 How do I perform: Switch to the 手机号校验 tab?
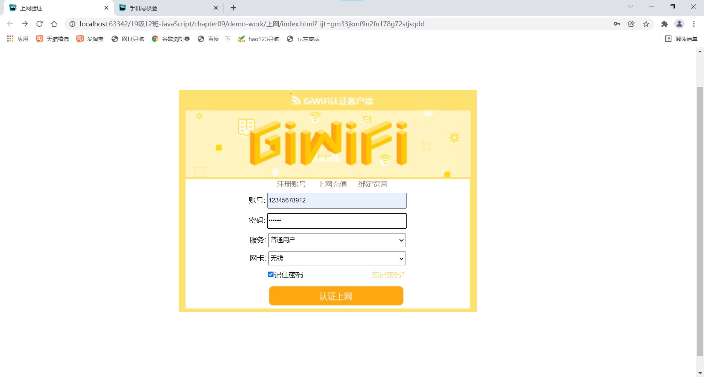[x=169, y=8]
